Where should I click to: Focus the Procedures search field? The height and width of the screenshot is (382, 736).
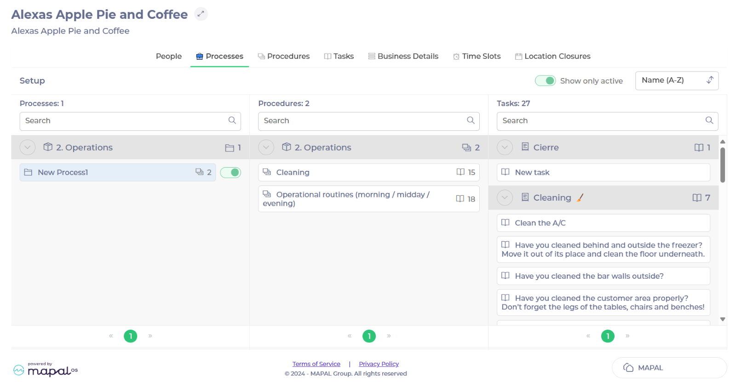369,121
